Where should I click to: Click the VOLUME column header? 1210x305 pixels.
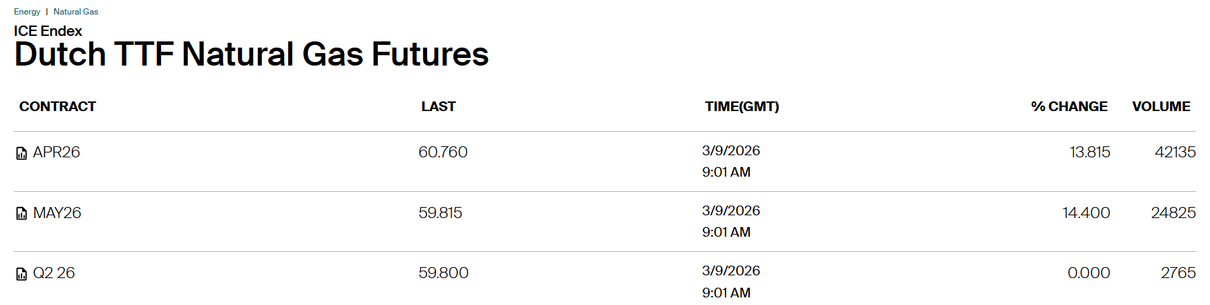[x=1161, y=106]
